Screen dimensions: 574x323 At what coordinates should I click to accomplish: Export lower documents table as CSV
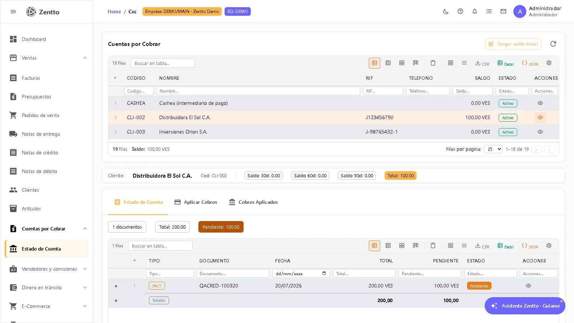pyautogui.click(x=482, y=246)
